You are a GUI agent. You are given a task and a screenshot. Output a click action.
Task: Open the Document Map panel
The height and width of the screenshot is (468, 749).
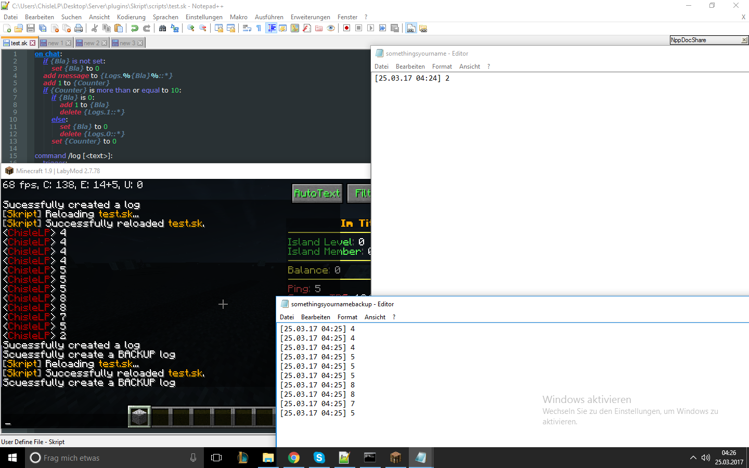295,28
